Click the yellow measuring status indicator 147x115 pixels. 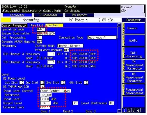(x=6, y=20)
